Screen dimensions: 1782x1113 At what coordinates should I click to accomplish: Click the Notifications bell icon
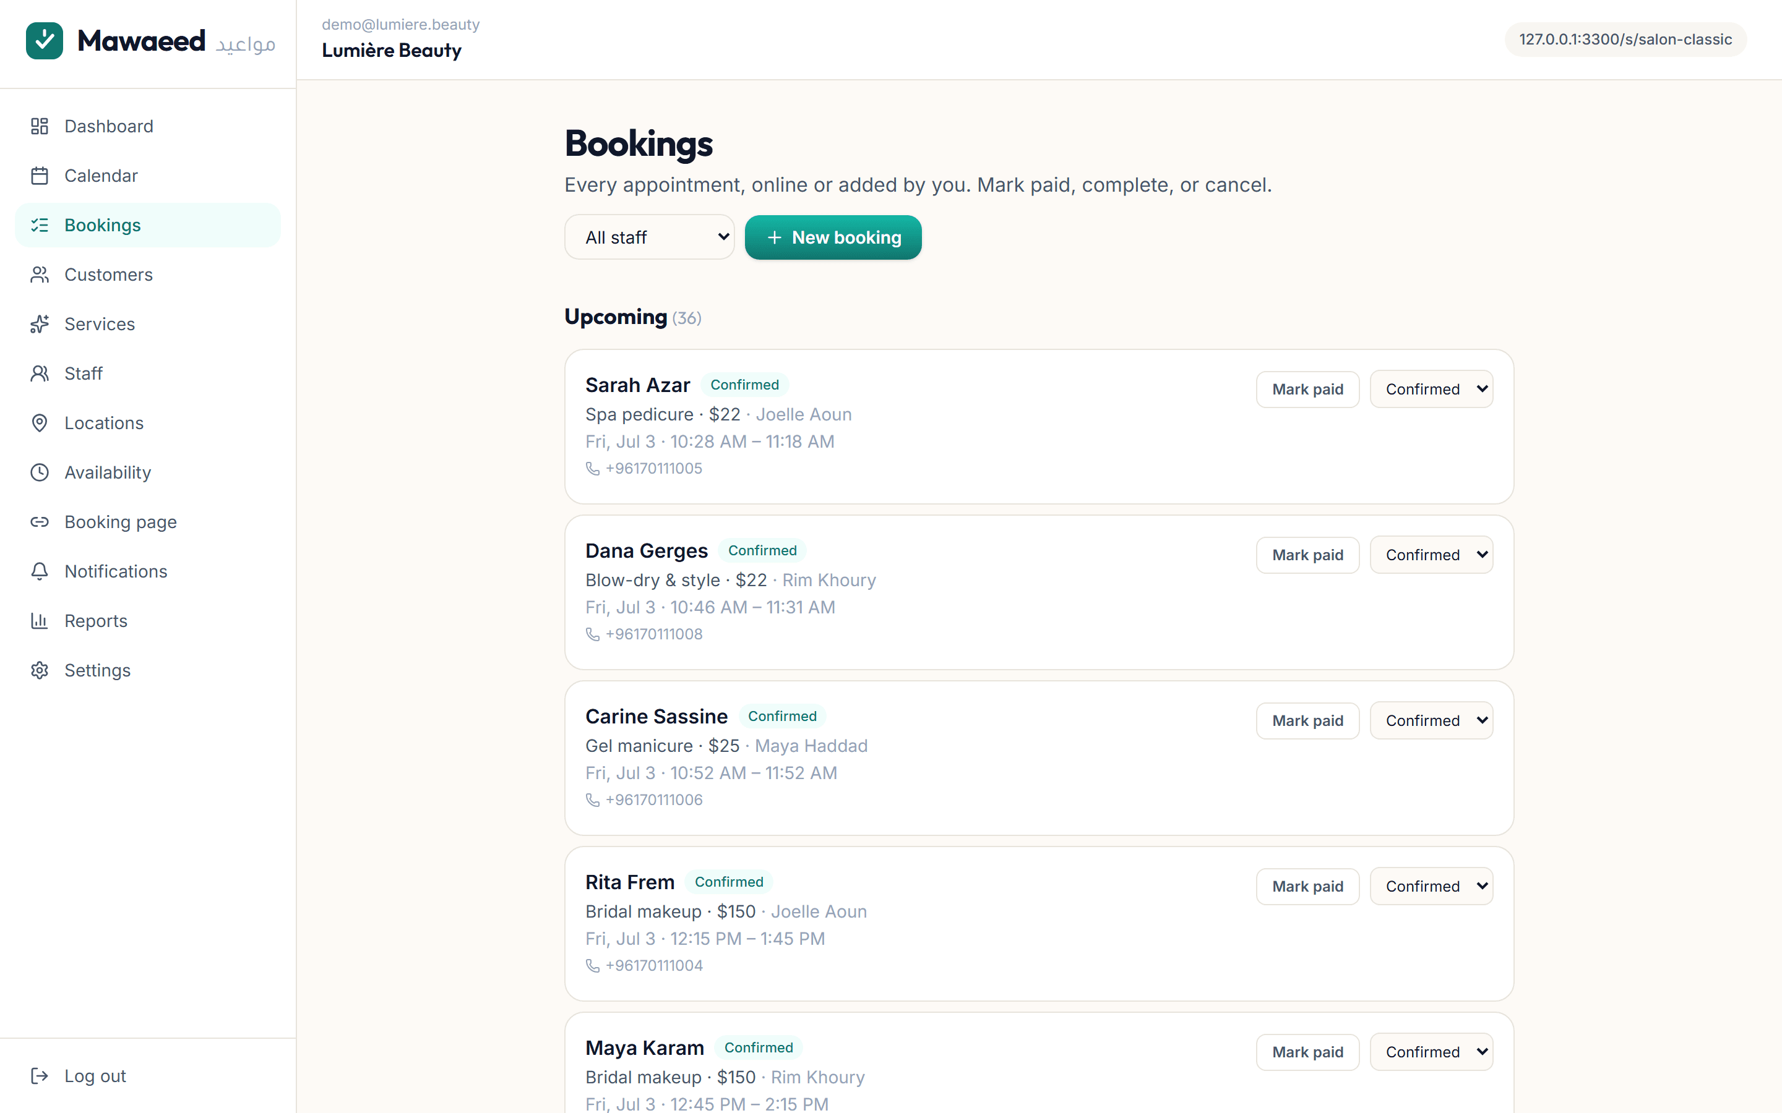(40, 571)
